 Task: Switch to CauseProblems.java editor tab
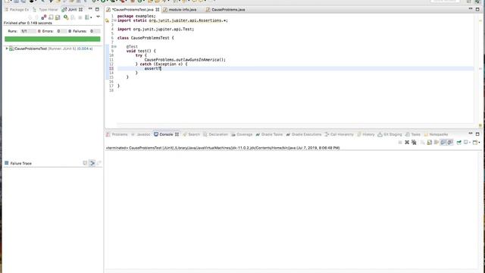225,10
